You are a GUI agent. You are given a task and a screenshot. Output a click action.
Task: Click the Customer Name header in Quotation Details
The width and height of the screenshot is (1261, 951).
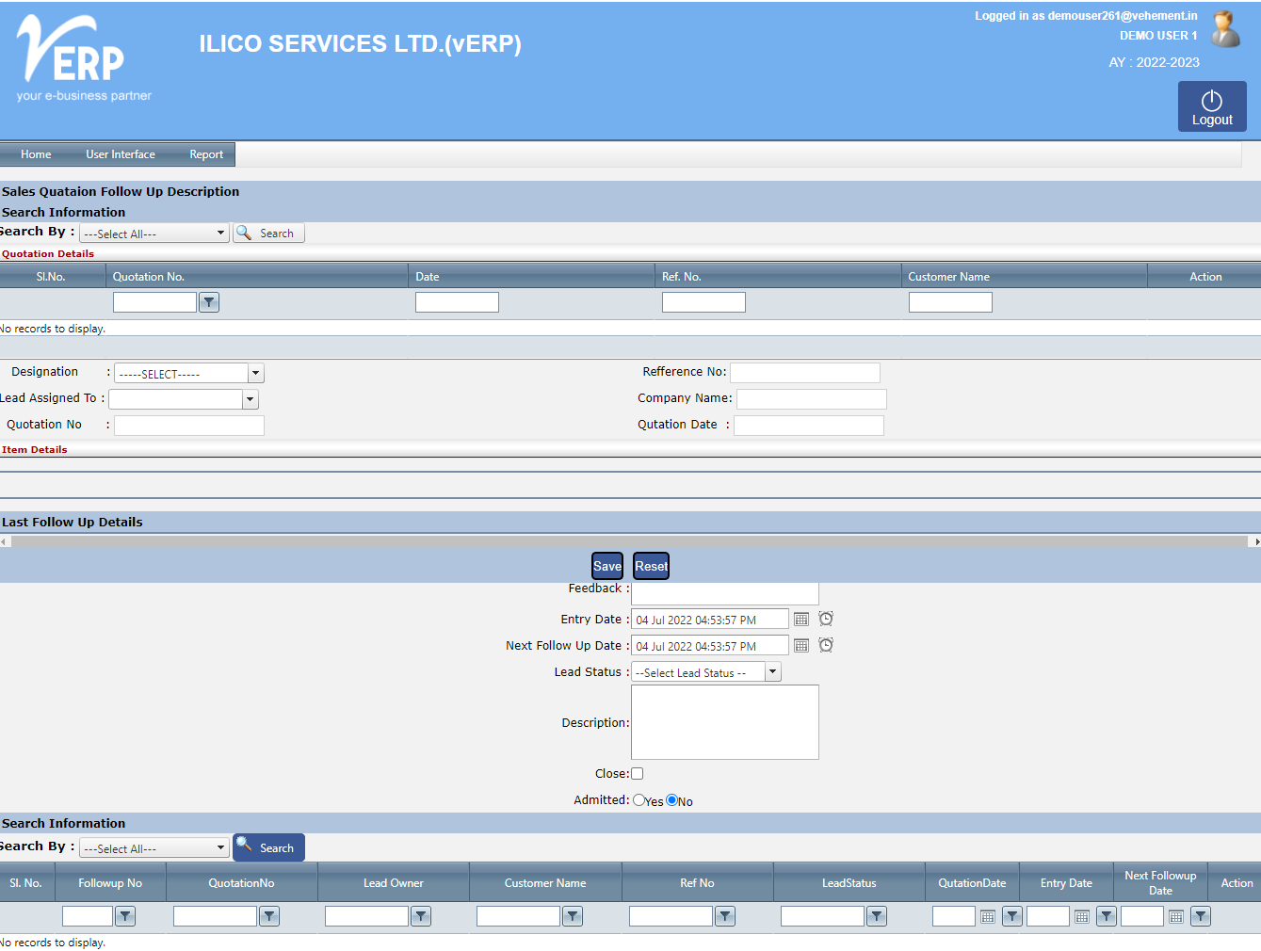(x=948, y=277)
